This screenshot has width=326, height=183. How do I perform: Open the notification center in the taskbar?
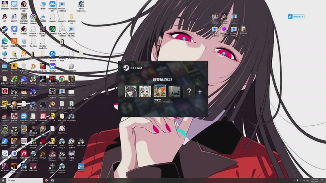click(322, 181)
